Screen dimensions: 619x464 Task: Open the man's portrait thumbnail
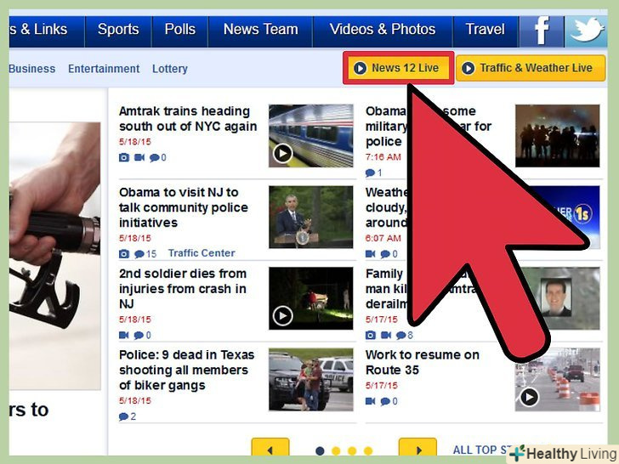[557, 298]
